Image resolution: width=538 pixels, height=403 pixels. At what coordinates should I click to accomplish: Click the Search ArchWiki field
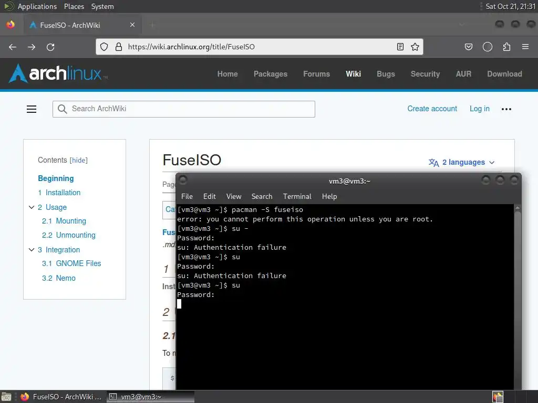[183, 109]
